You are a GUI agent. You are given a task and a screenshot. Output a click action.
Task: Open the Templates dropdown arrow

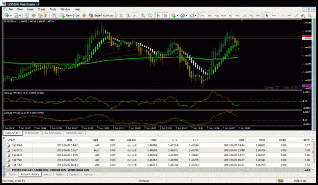tap(195, 16)
